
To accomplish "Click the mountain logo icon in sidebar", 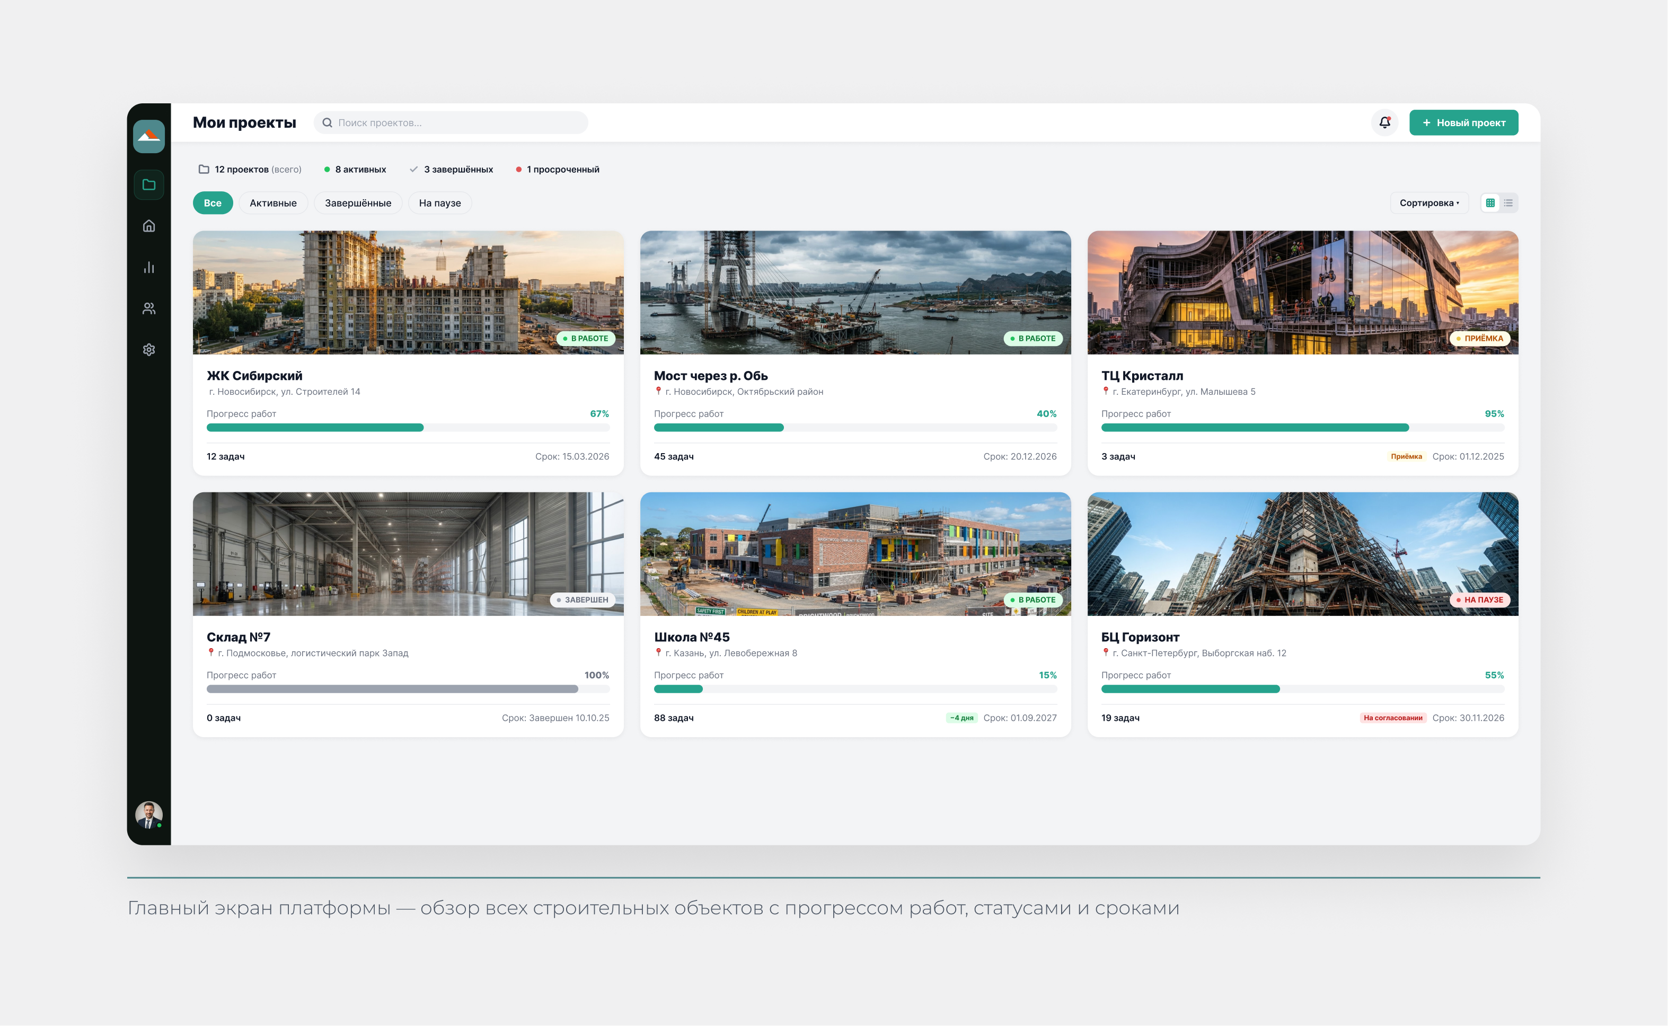I will click(x=148, y=136).
